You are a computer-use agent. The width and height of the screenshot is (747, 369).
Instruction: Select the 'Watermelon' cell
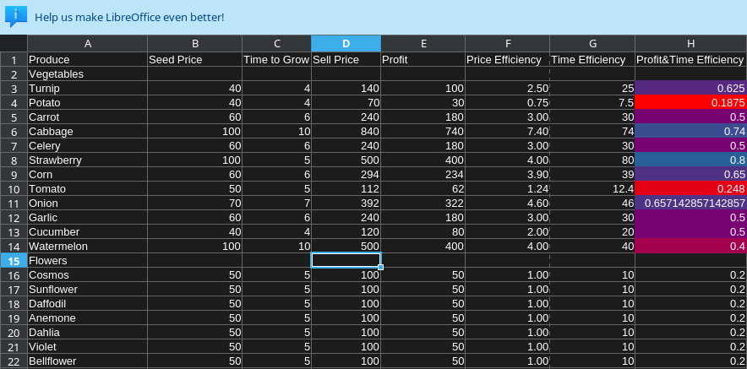[x=87, y=247]
